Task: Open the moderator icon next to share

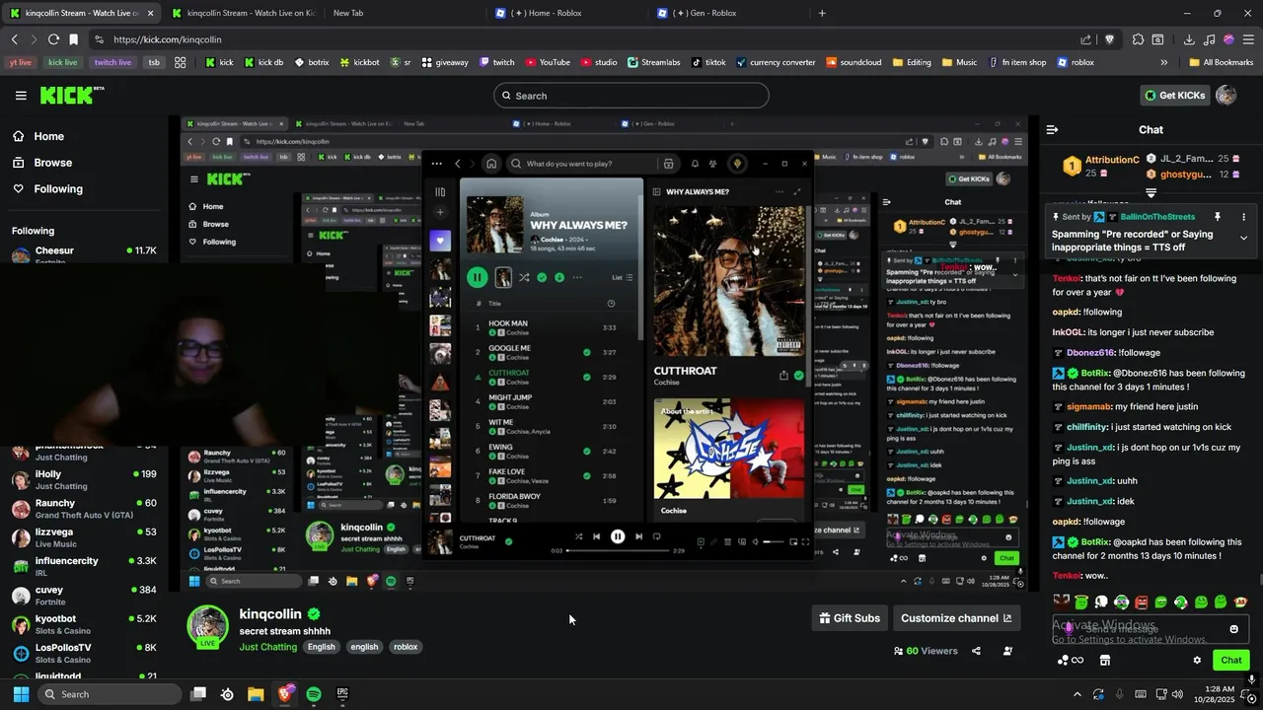Action: pyautogui.click(x=1007, y=651)
